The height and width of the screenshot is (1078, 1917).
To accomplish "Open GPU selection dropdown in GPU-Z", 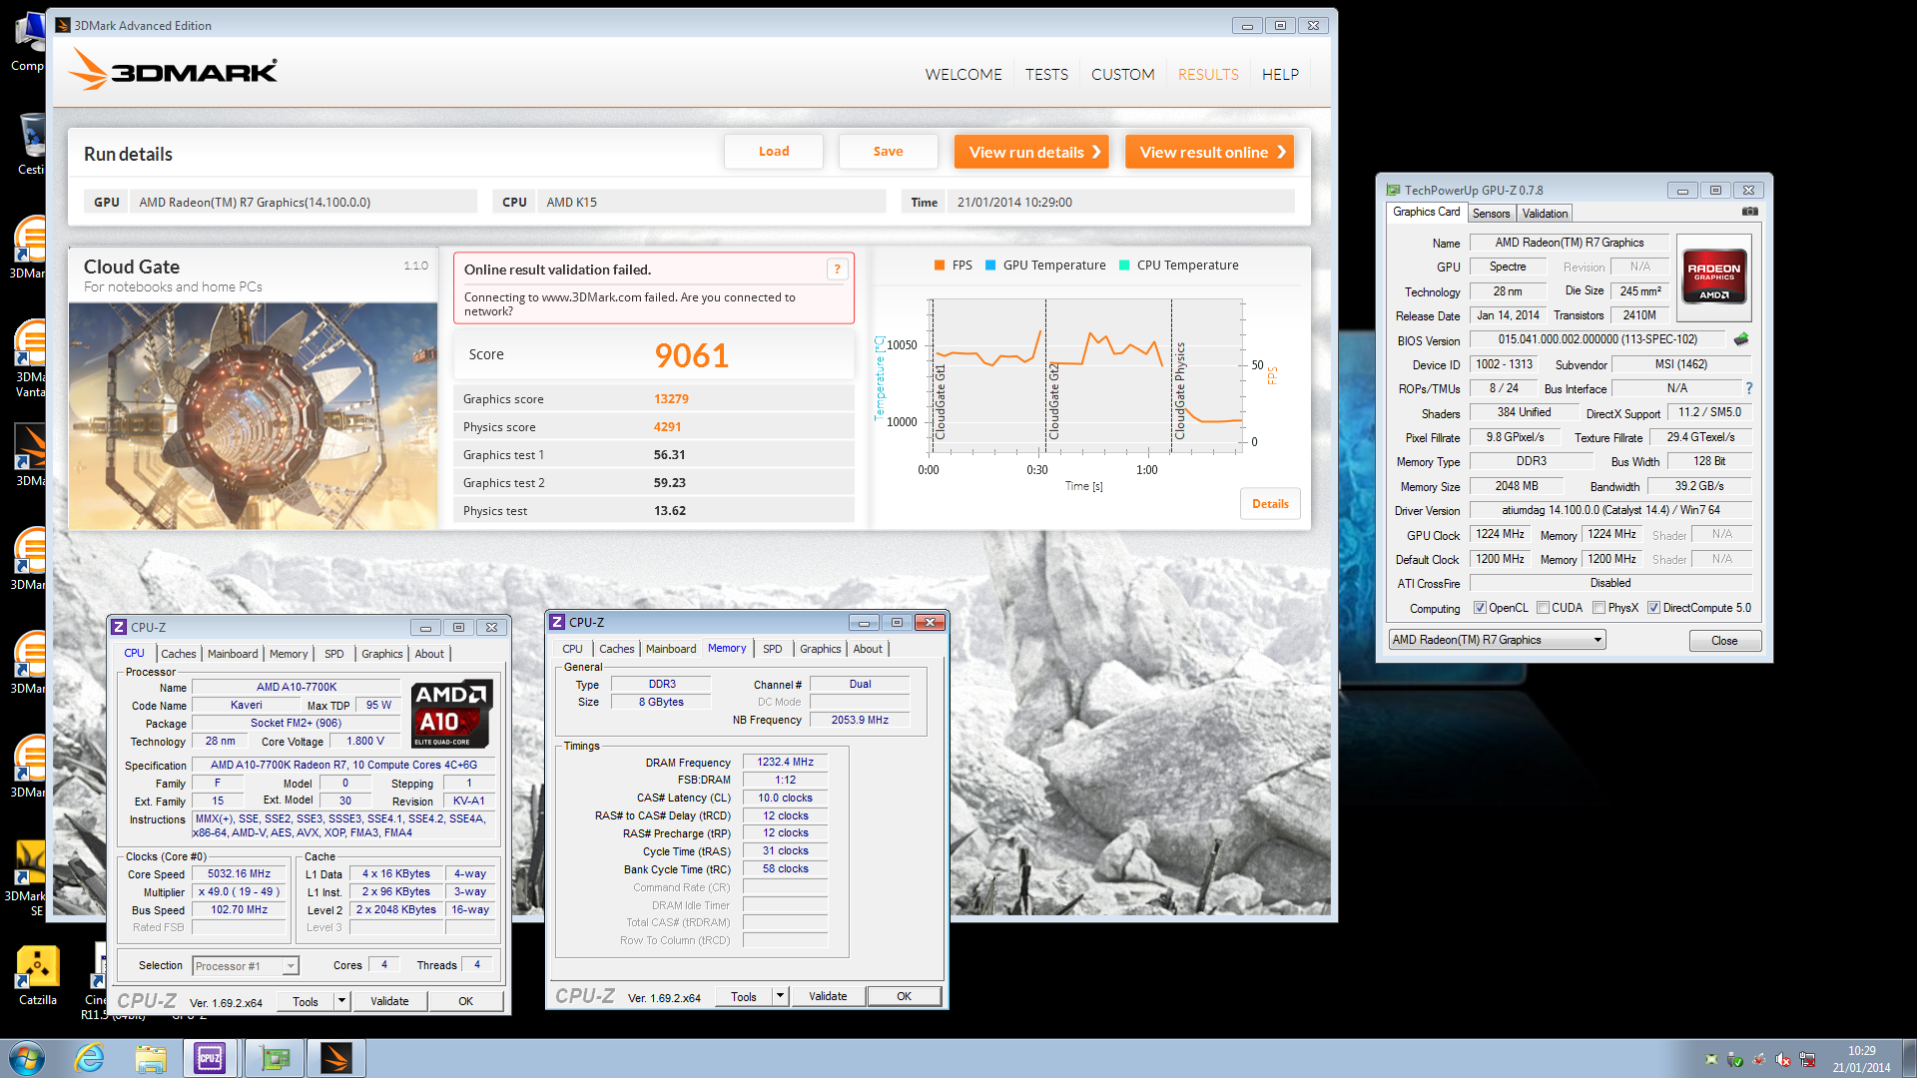I will point(1497,640).
